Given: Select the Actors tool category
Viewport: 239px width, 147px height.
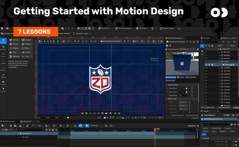Looking at the screenshot, I should (3, 55).
